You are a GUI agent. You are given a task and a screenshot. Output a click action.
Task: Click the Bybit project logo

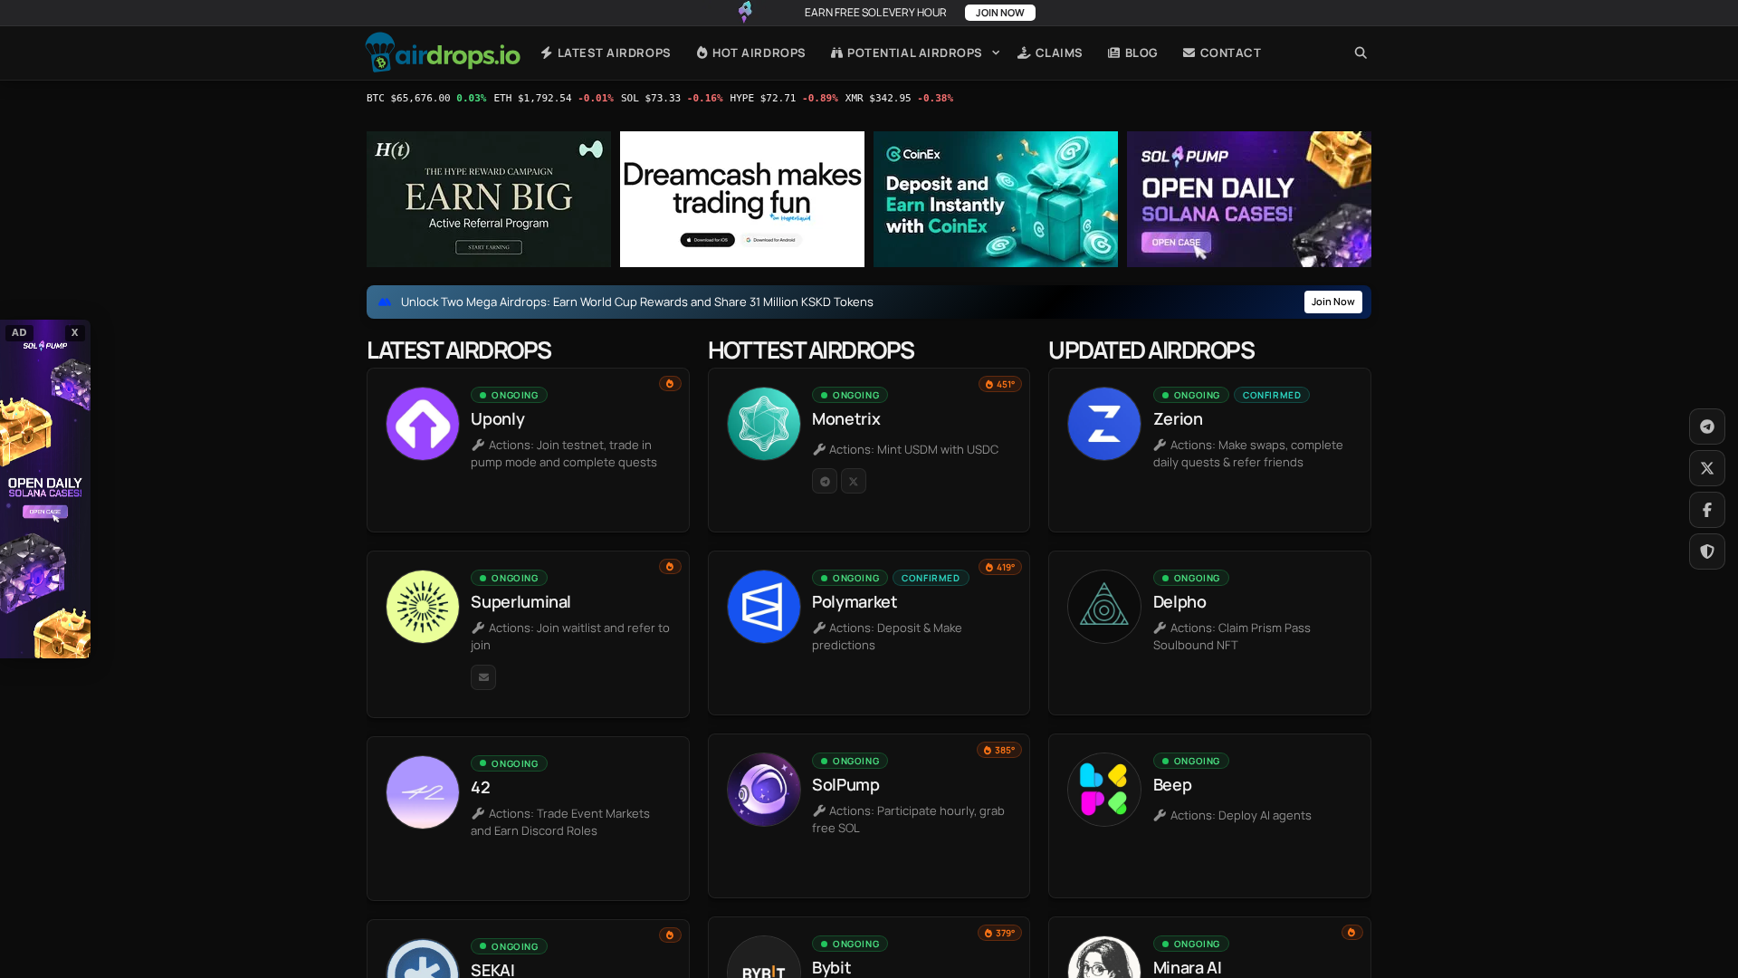click(764, 957)
